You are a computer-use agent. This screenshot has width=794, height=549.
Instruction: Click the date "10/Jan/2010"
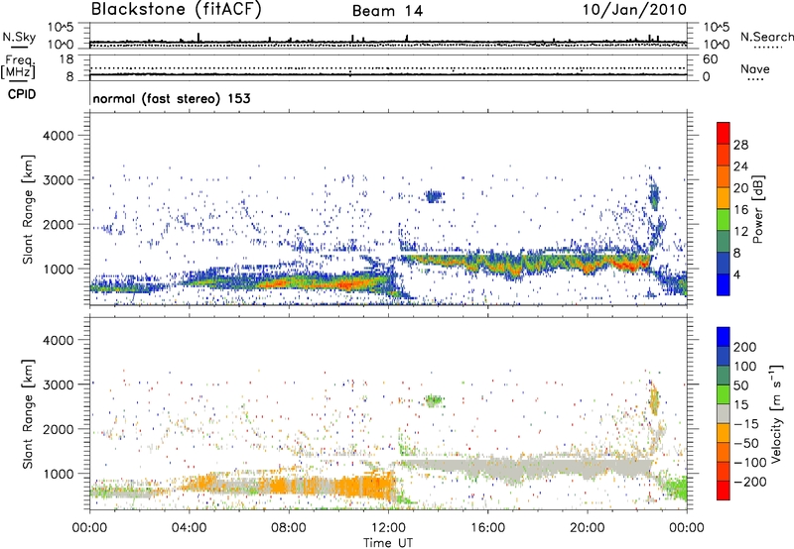(634, 10)
